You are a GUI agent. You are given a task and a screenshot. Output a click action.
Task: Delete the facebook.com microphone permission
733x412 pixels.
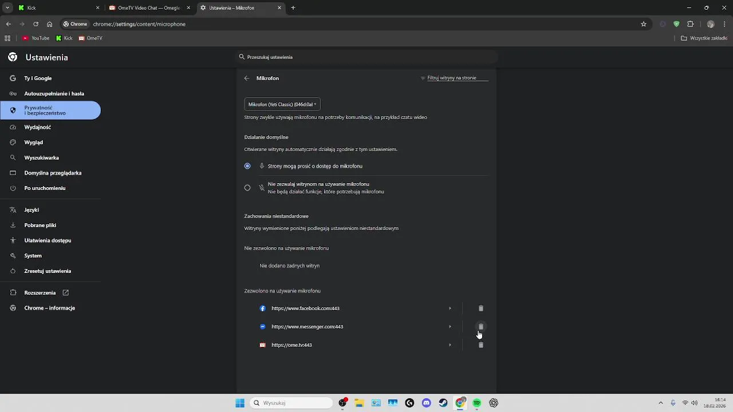(x=480, y=308)
